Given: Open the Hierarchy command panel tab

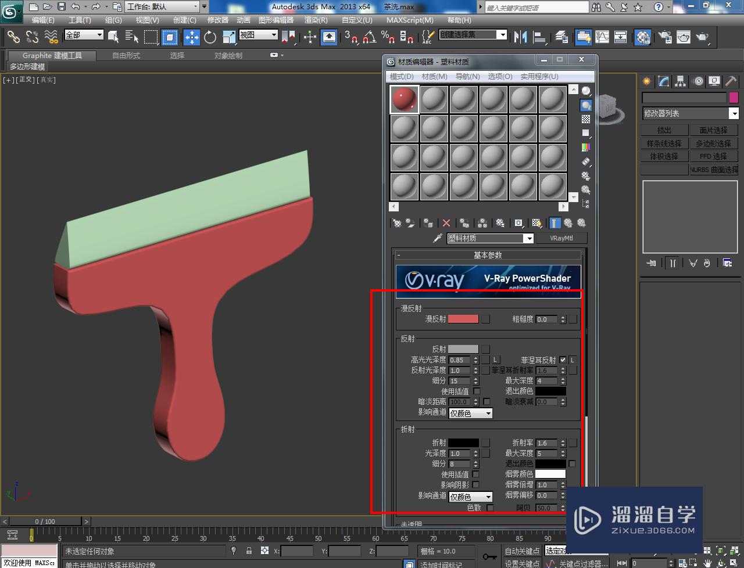Looking at the screenshot, I should click(x=681, y=82).
